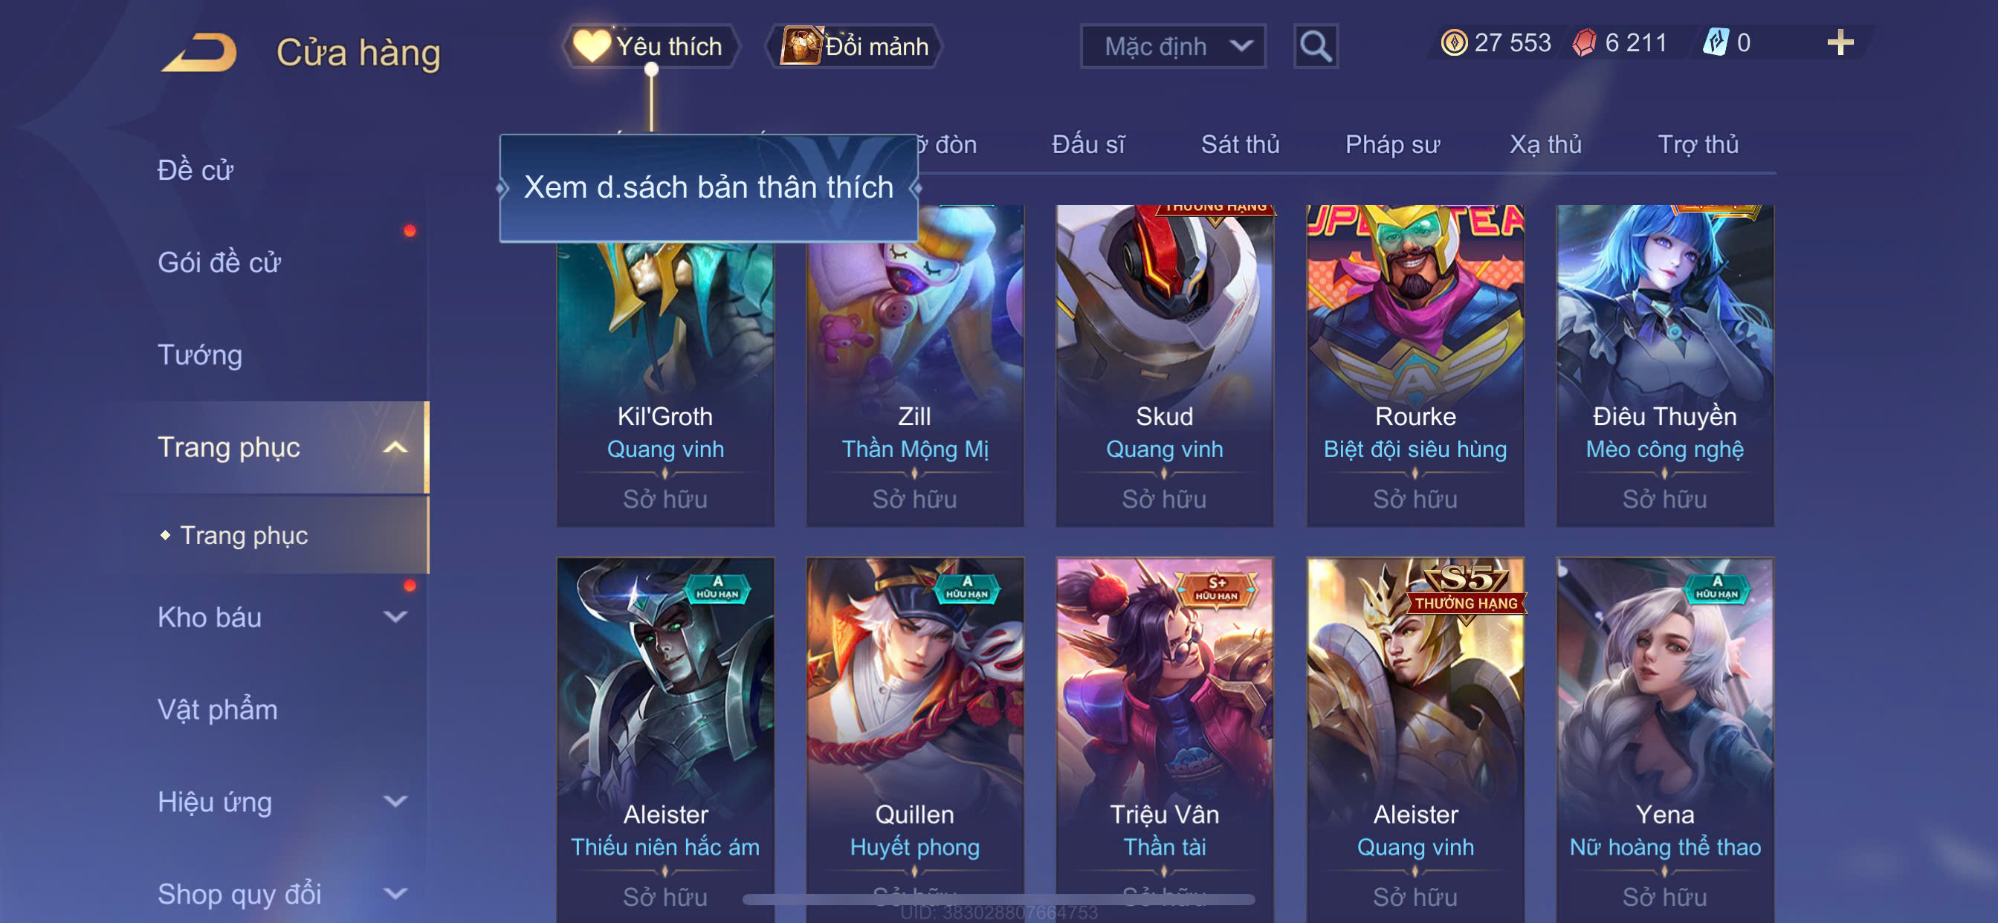
Task: Click the plus icon to add currency
Action: click(x=1840, y=42)
